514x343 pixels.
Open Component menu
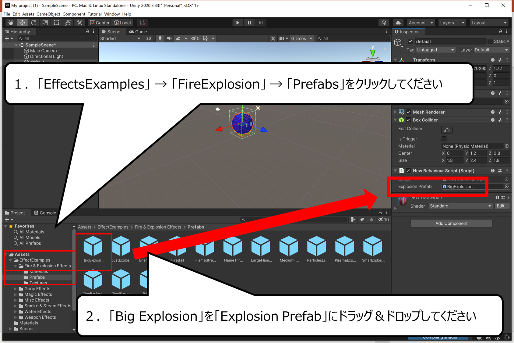[x=74, y=14]
